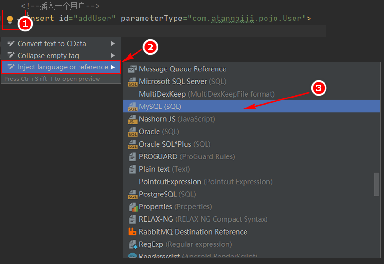Click the Press Ctrl+Shift+I preview hint
The width and height of the screenshot is (384, 264).
click(x=52, y=79)
